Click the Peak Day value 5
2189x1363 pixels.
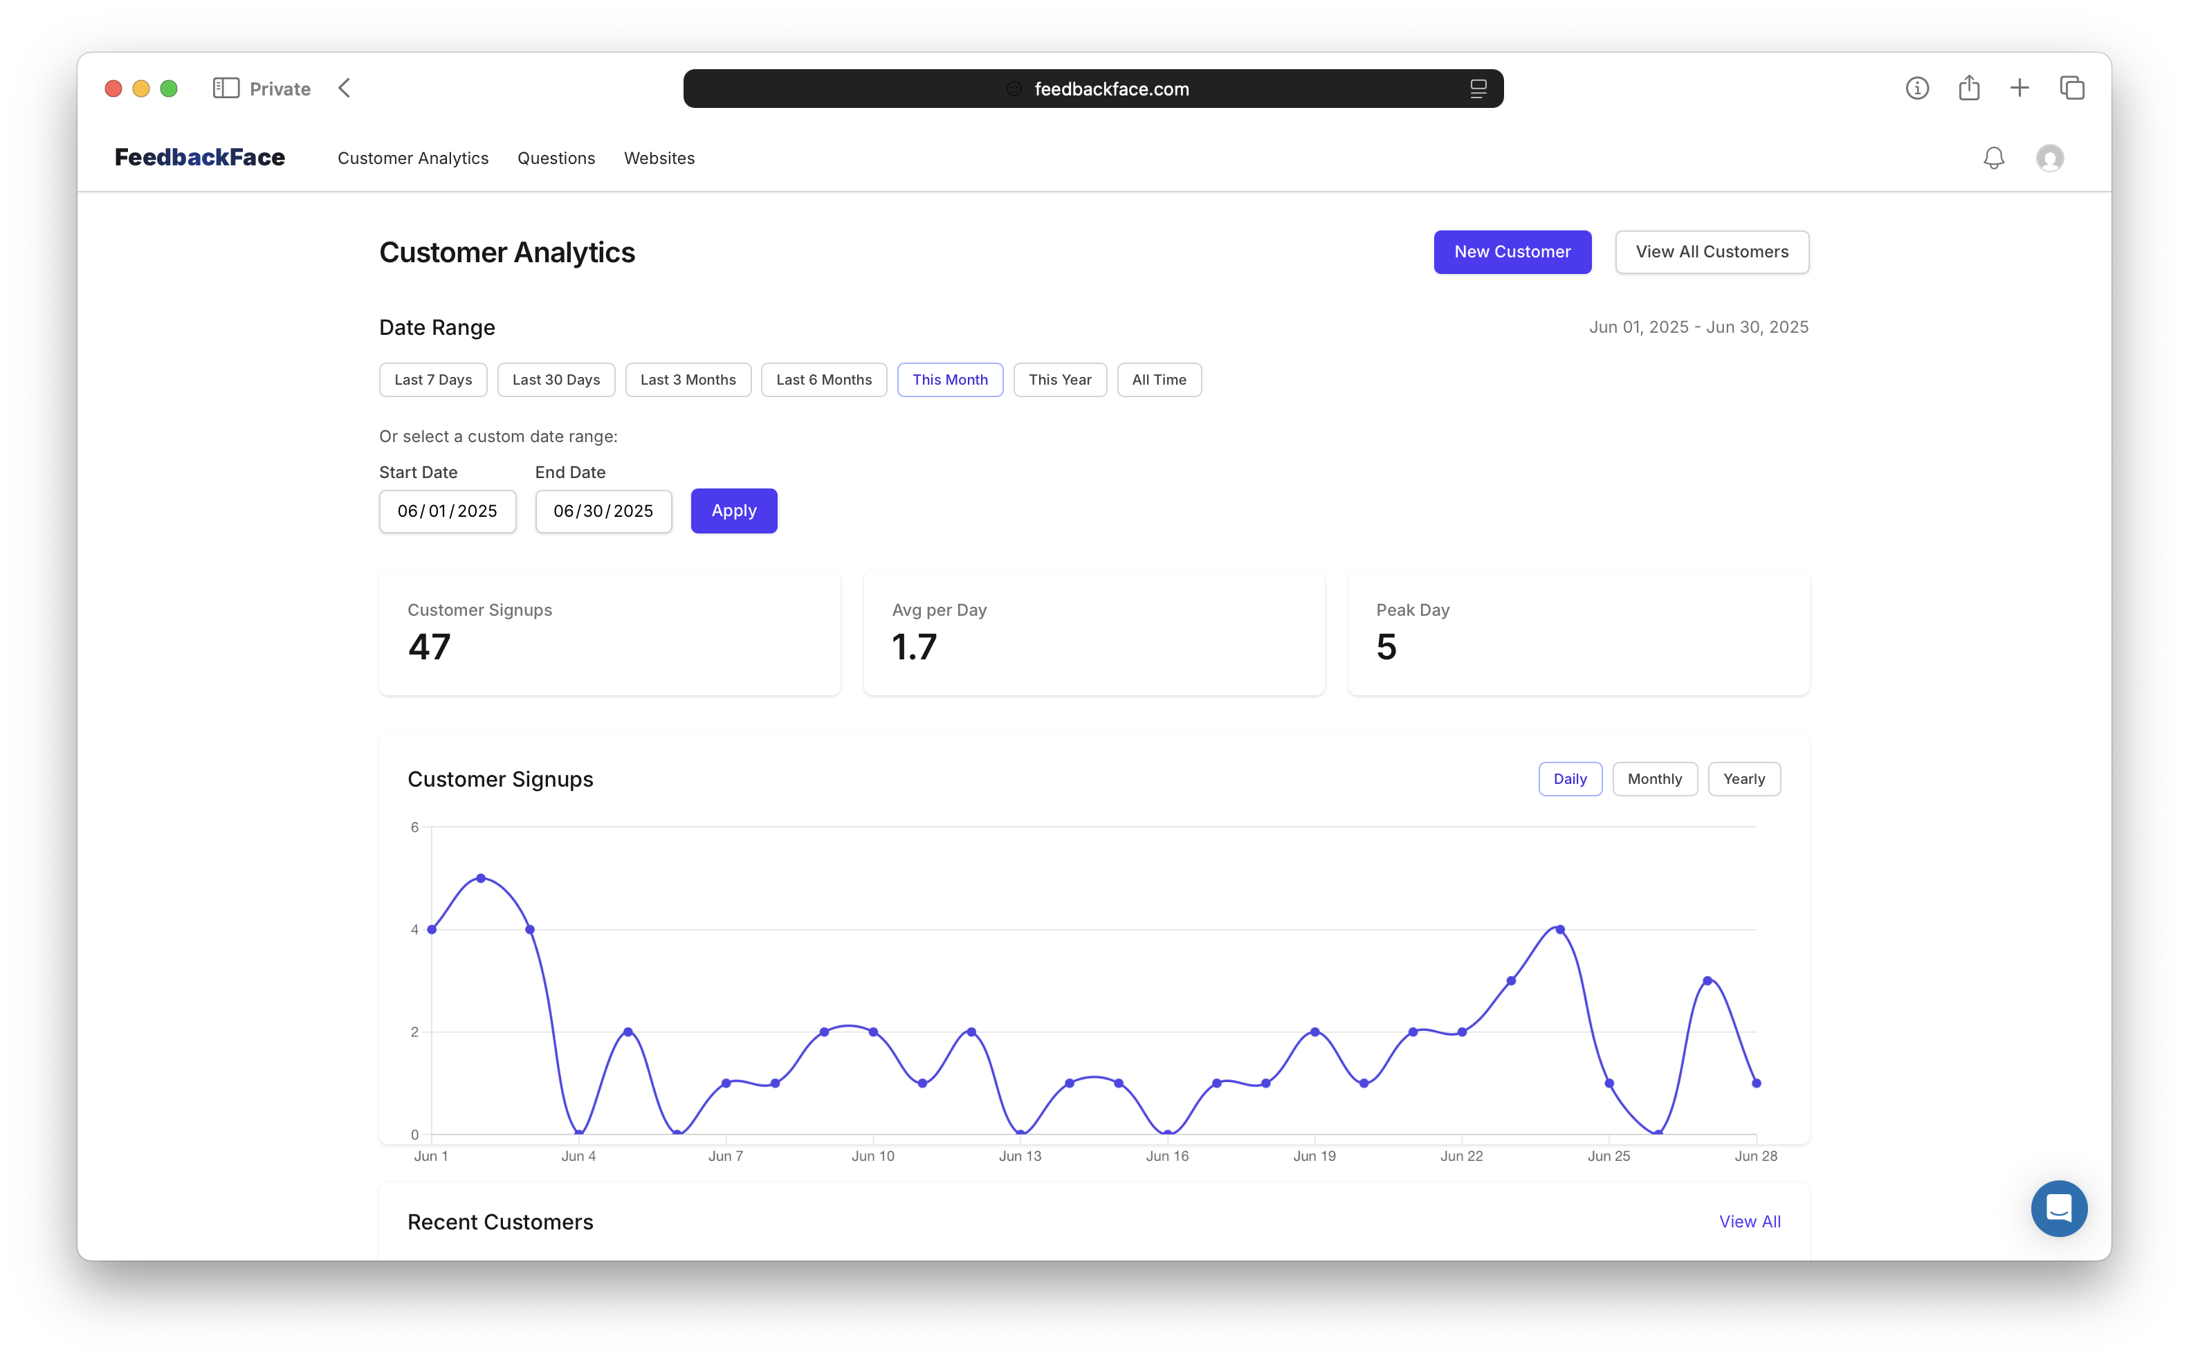1386,647
